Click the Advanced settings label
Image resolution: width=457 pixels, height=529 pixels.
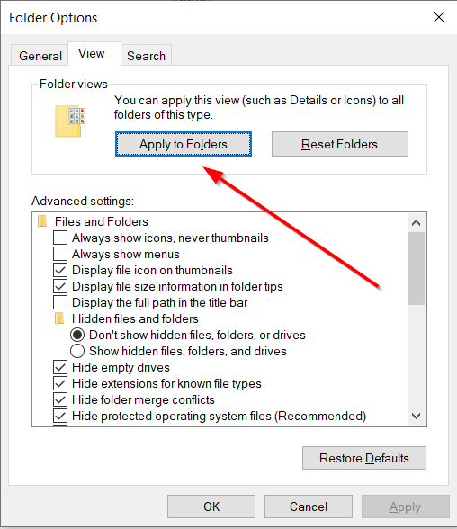[83, 202]
